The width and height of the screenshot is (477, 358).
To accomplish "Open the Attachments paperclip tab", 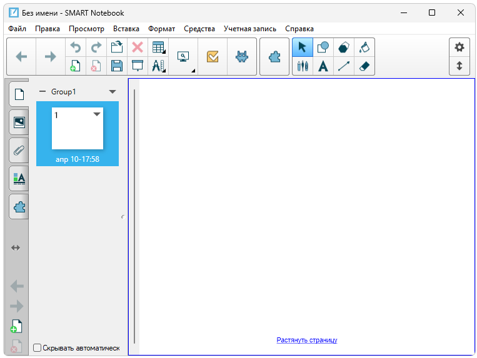I will pyautogui.click(x=19, y=150).
